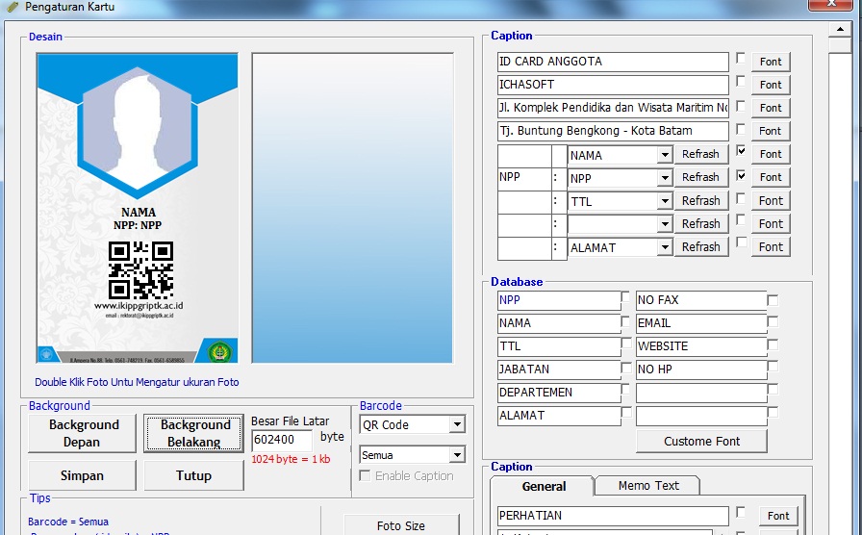
Task: Toggle checkbox beside Database EMAIL field
Action: pos(773,321)
